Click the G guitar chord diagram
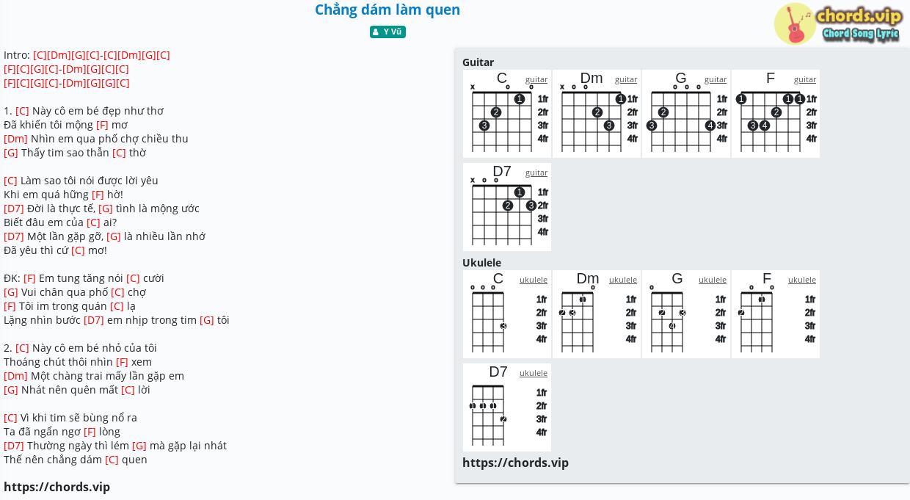Image resolution: width=910 pixels, height=500 pixels. click(x=686, y=114)
